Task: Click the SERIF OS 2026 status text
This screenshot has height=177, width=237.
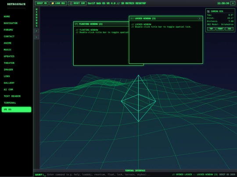Action: tap(227, 174)
